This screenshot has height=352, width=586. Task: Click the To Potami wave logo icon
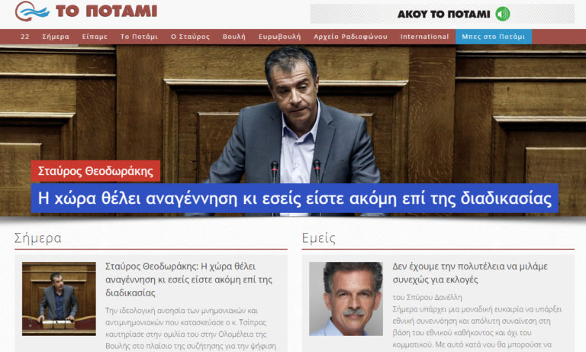[32, 11]
